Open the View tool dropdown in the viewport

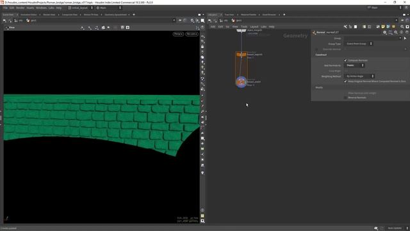pyautogui.click(x=10, y=28)
